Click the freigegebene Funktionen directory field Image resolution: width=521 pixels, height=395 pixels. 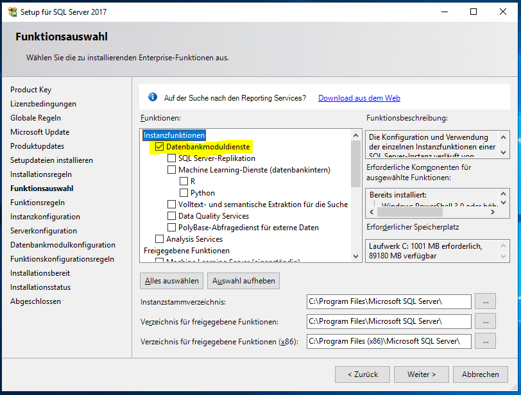[389, 321]
